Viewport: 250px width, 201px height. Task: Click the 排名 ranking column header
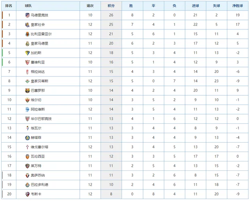[x=9, y=6]
